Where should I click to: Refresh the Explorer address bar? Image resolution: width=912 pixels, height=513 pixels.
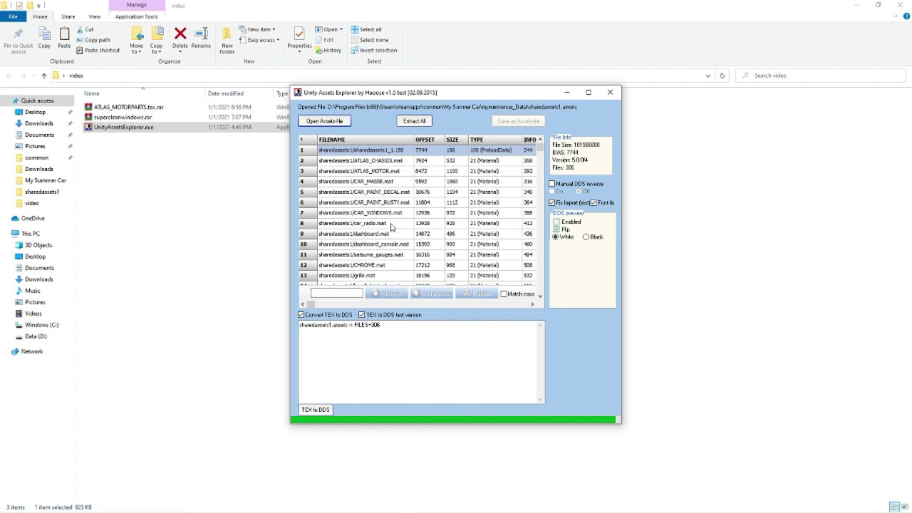[x=722, y=76]
